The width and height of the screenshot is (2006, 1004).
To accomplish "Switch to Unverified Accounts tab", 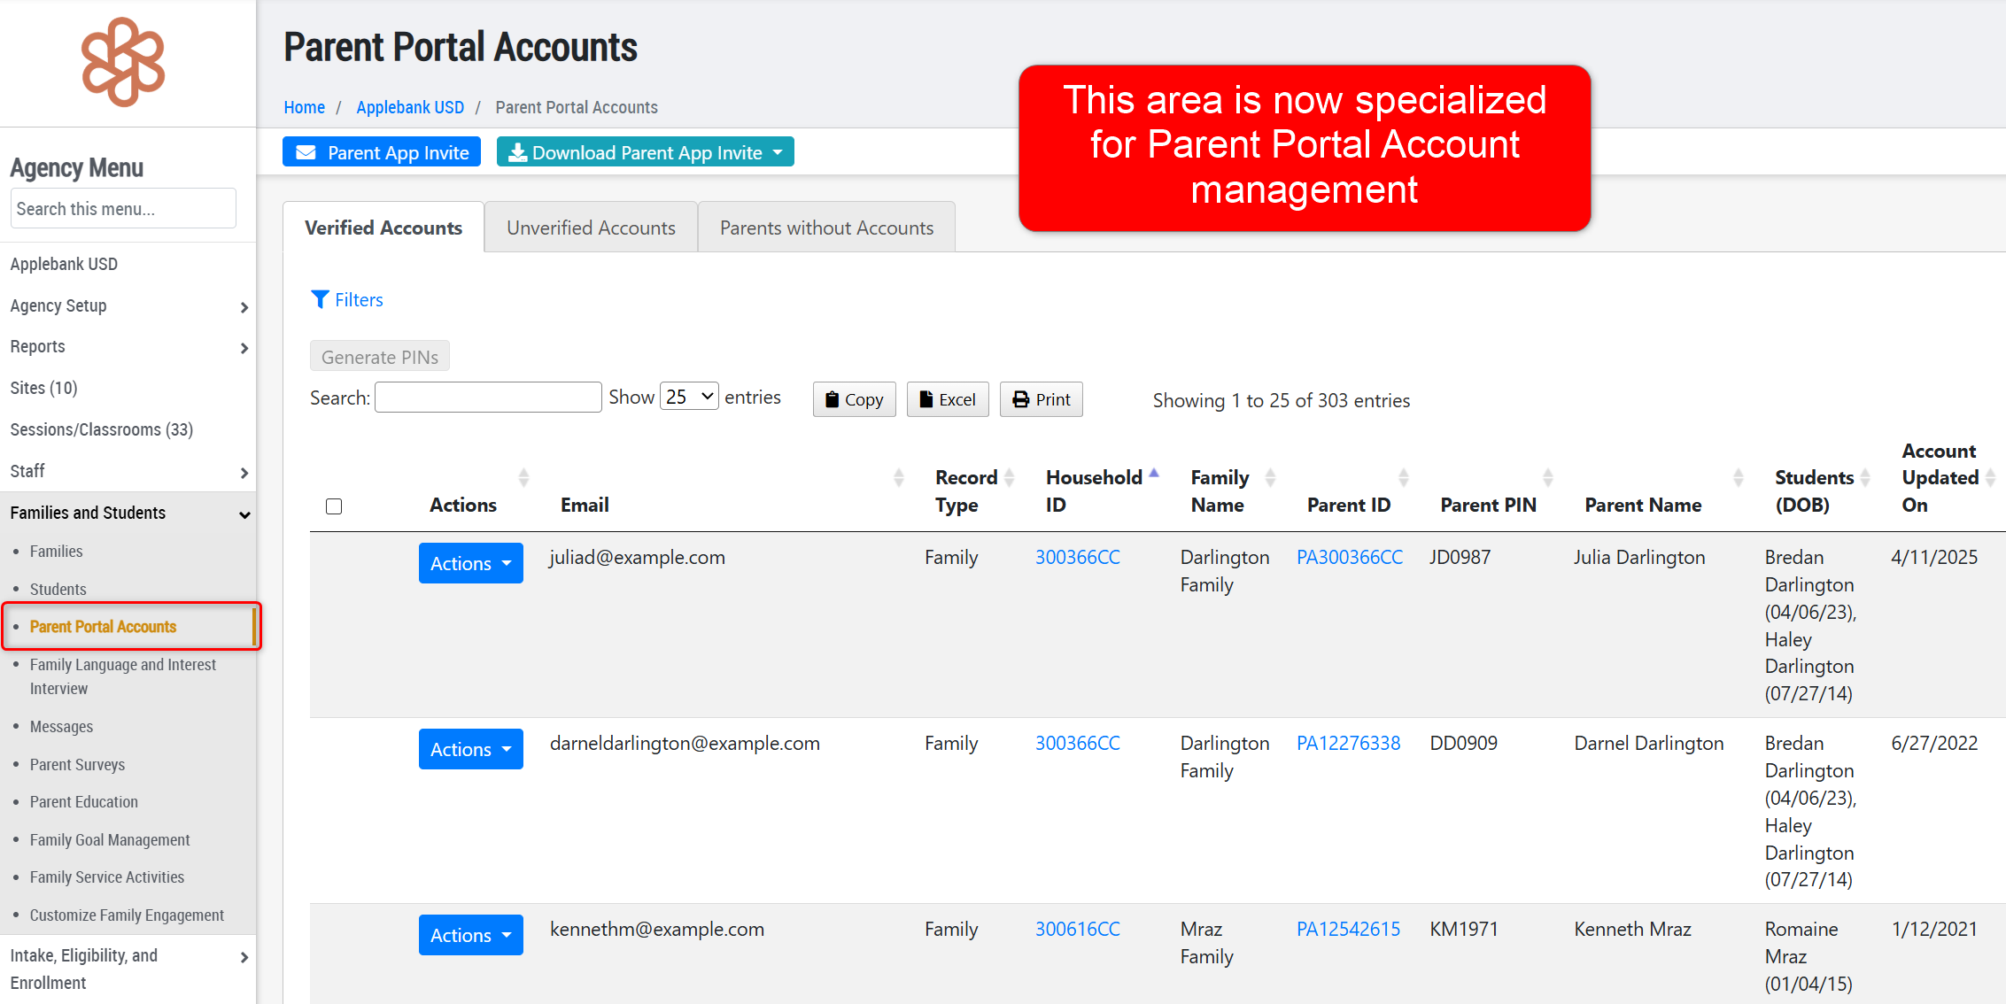I will (x=591, y=228).
